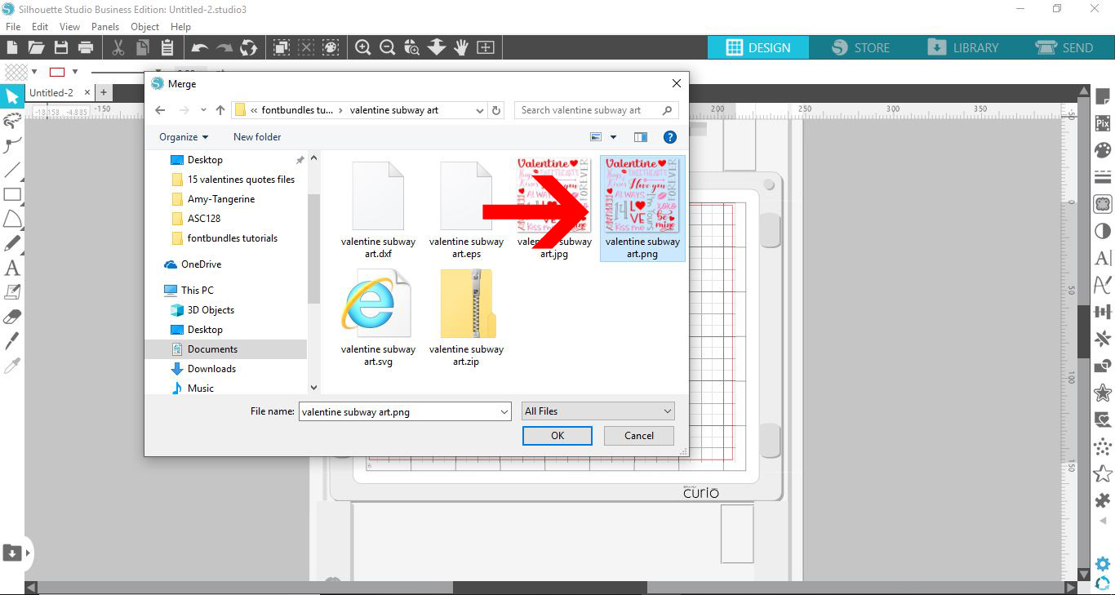Confirm the merge with the OK button

point(557,436)
